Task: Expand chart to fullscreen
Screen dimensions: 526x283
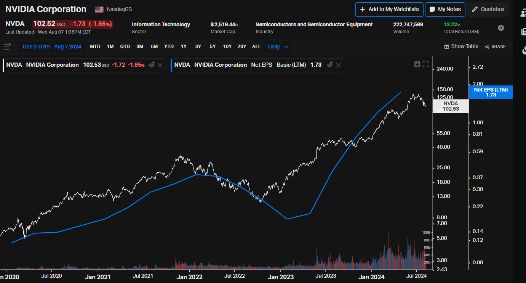Action: click(x=426, y=64)
